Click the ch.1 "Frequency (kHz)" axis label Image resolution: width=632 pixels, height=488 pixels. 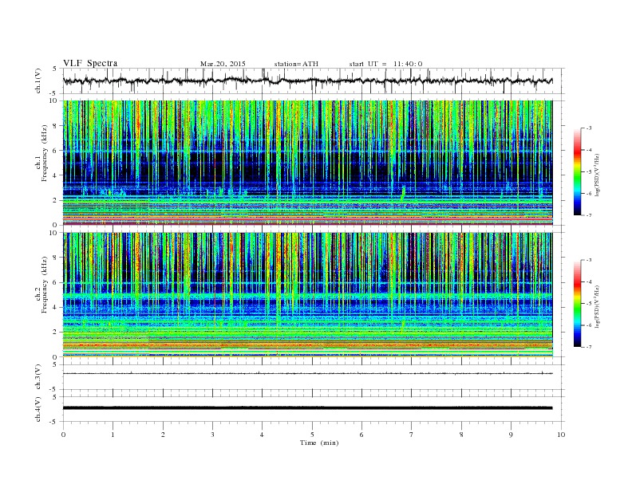point(45,153)
